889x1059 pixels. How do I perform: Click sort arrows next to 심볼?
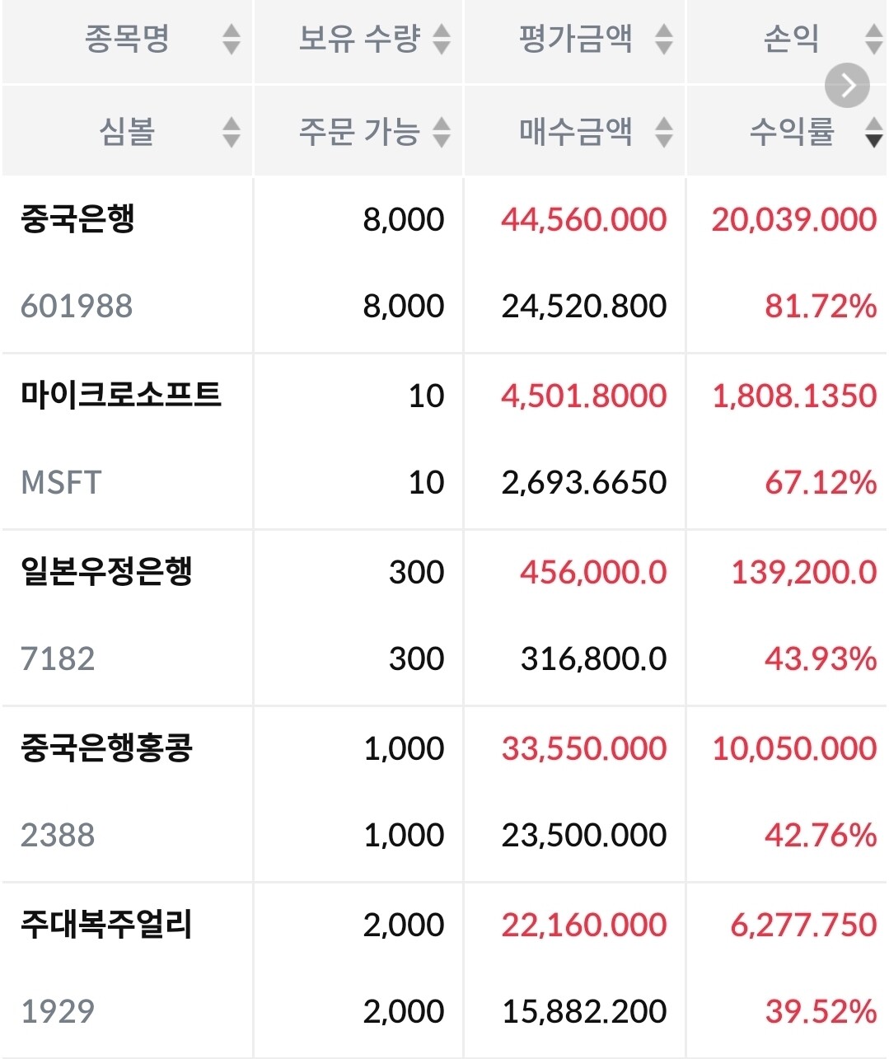[x=232, y=132]
